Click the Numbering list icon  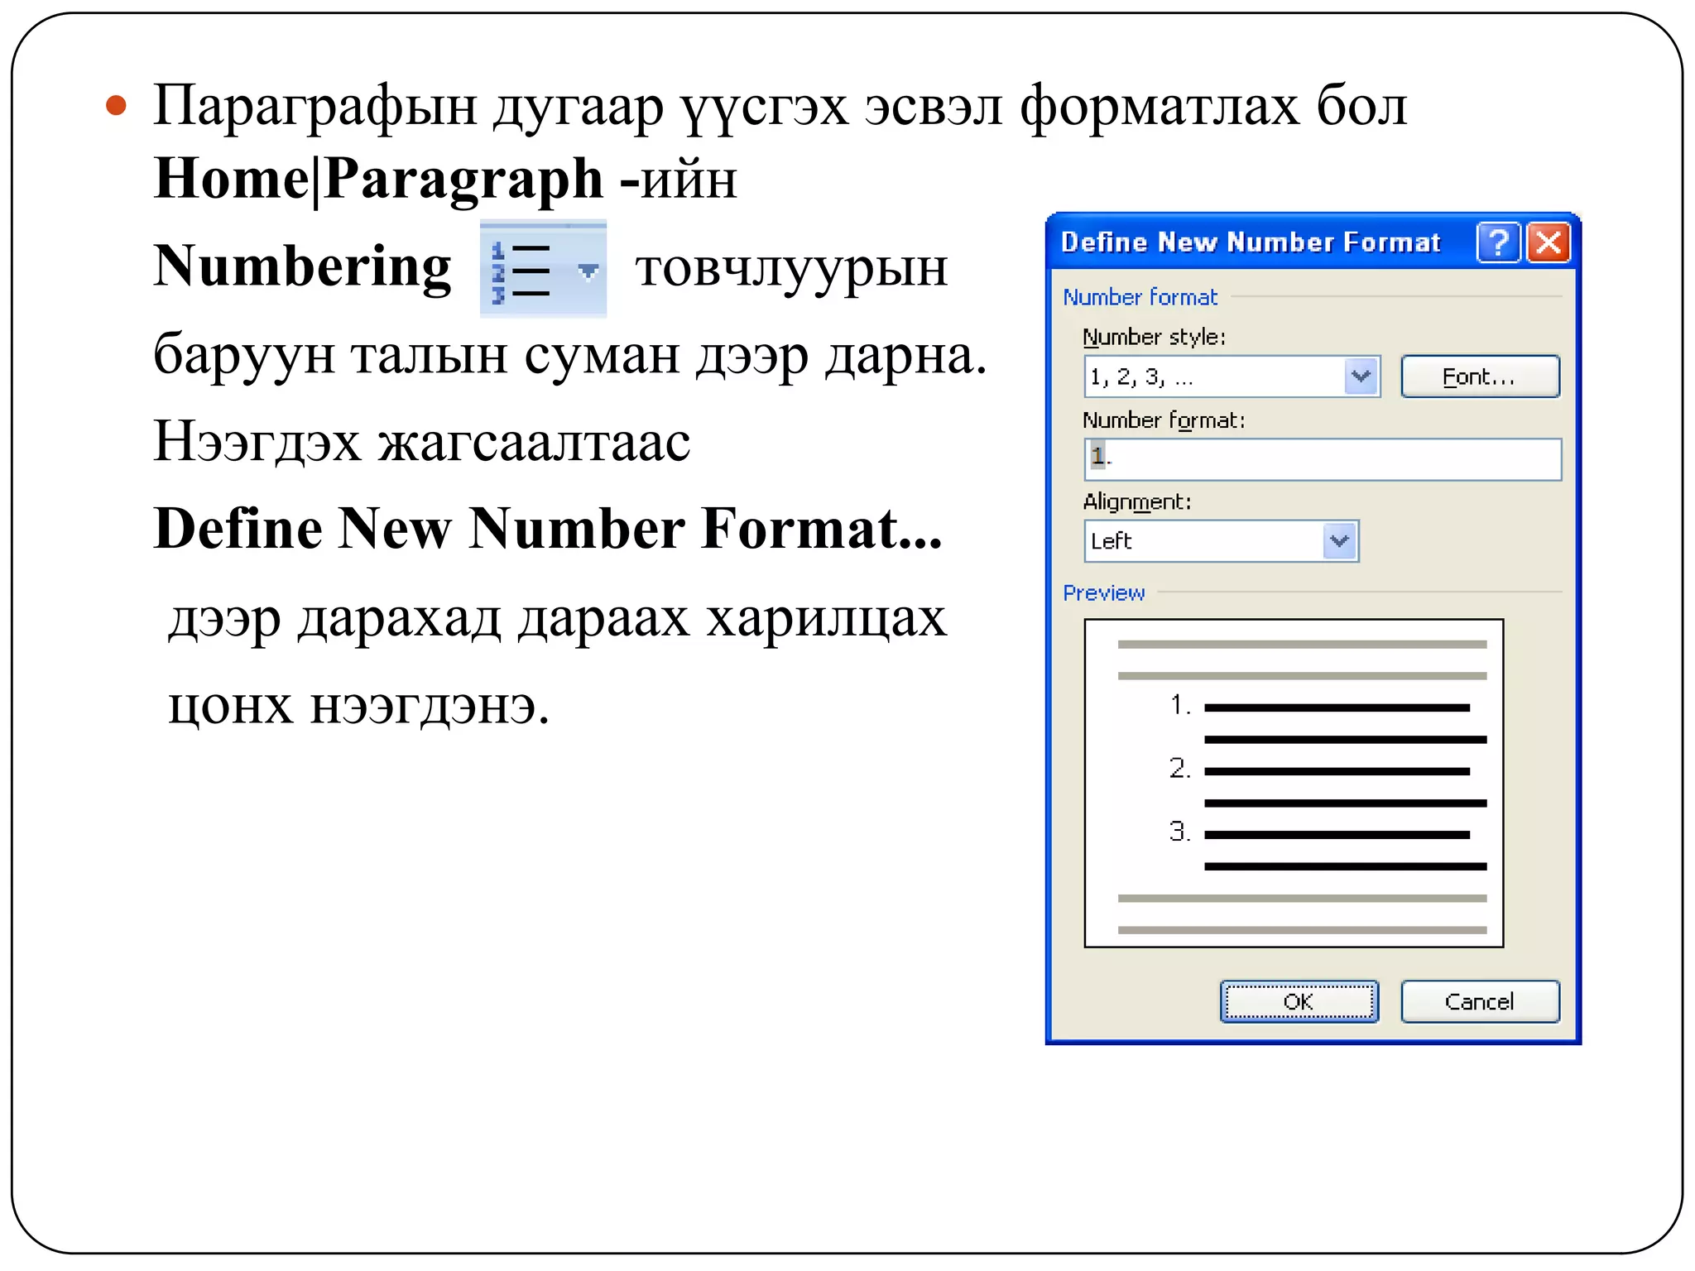521,271
